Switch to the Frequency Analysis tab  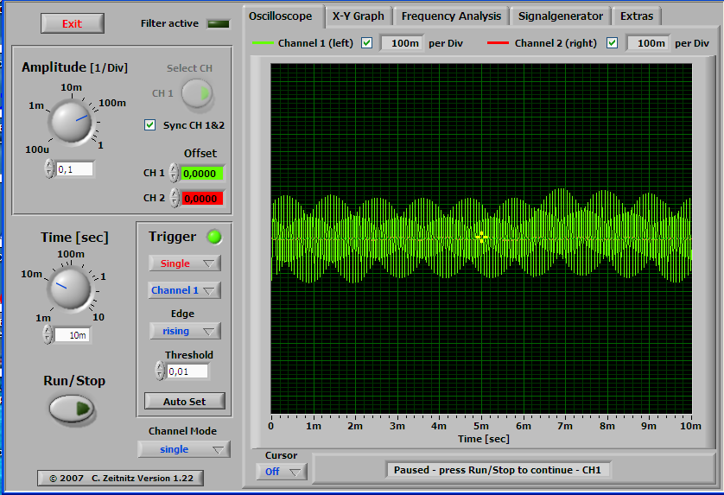[x=451, y=16]
